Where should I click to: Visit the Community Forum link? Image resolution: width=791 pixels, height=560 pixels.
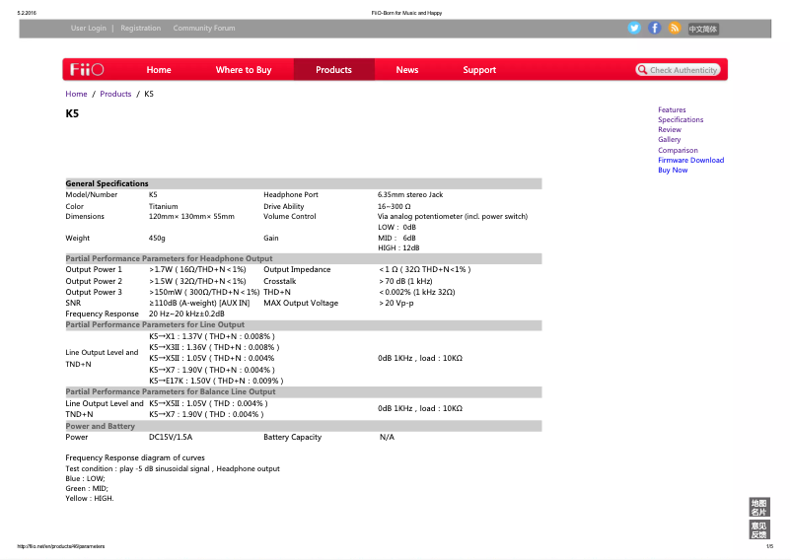click(x=204, y=29)
